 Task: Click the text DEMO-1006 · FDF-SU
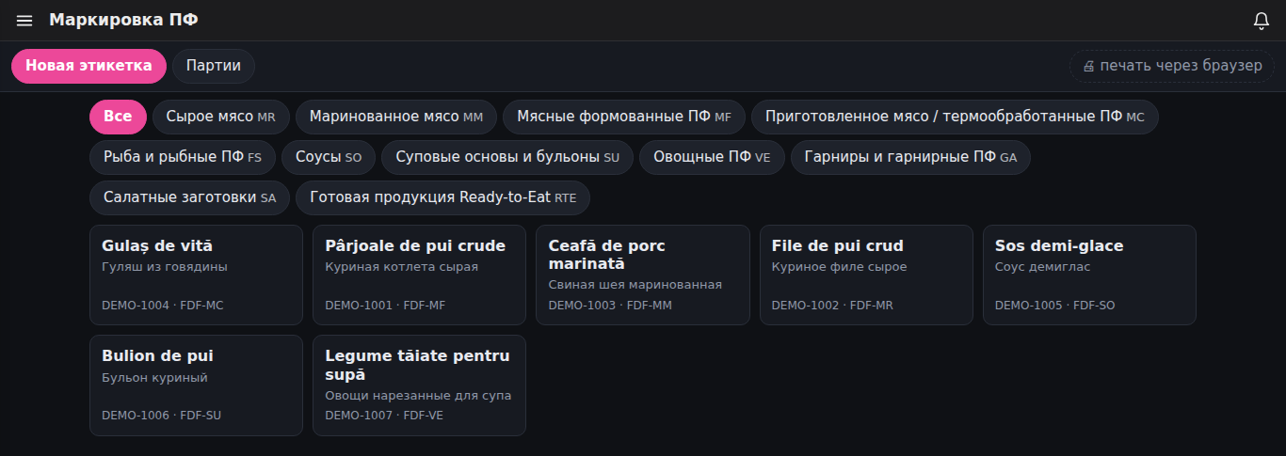(x=161, y=416)
